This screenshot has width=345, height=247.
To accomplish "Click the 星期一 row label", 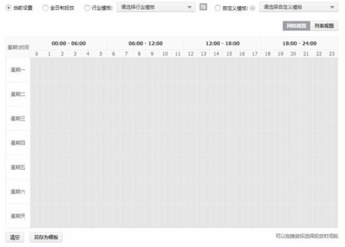I will 18,70.
